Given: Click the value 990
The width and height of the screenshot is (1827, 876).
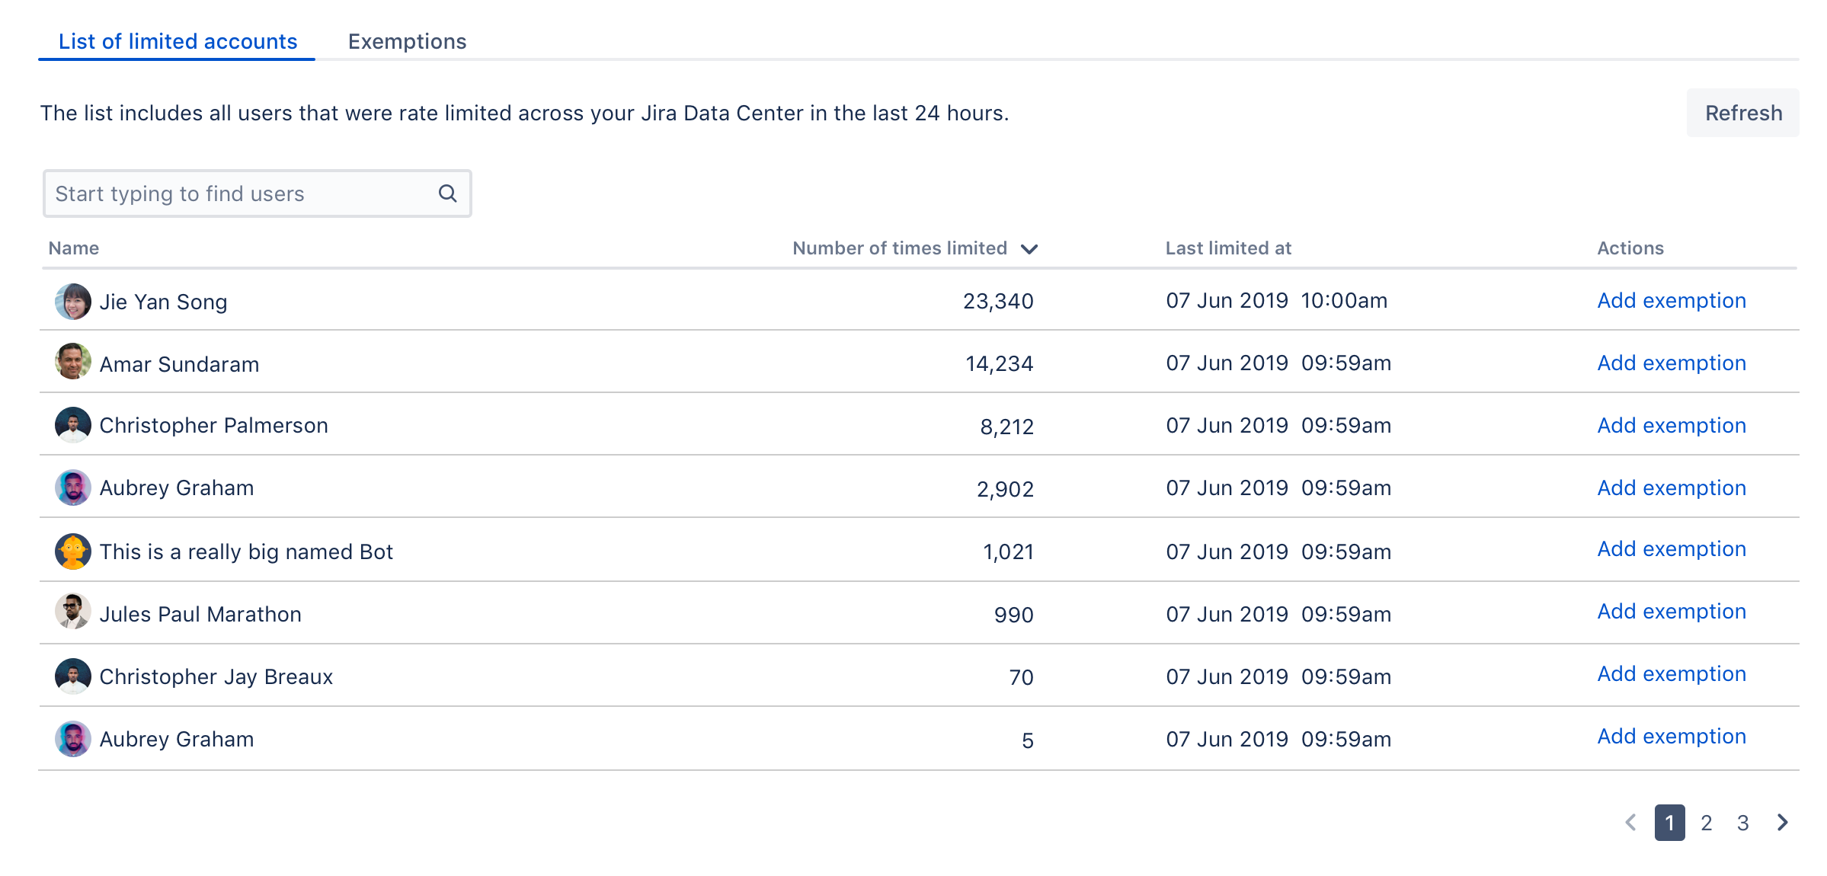Looking at the screenshot, I should coord(1014,615).
